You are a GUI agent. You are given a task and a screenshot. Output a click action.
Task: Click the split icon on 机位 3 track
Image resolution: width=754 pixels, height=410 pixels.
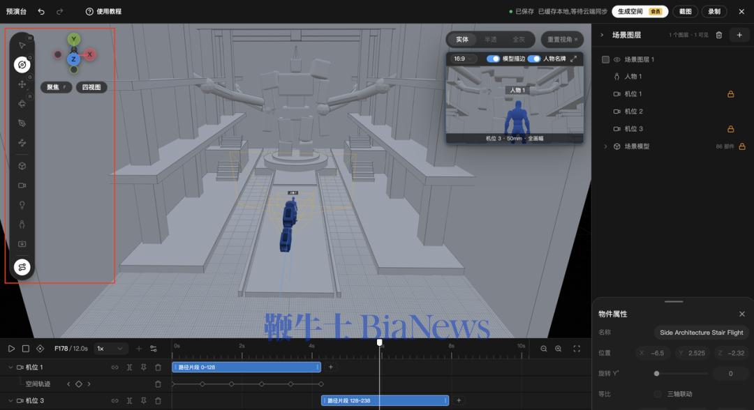[129, 400]
